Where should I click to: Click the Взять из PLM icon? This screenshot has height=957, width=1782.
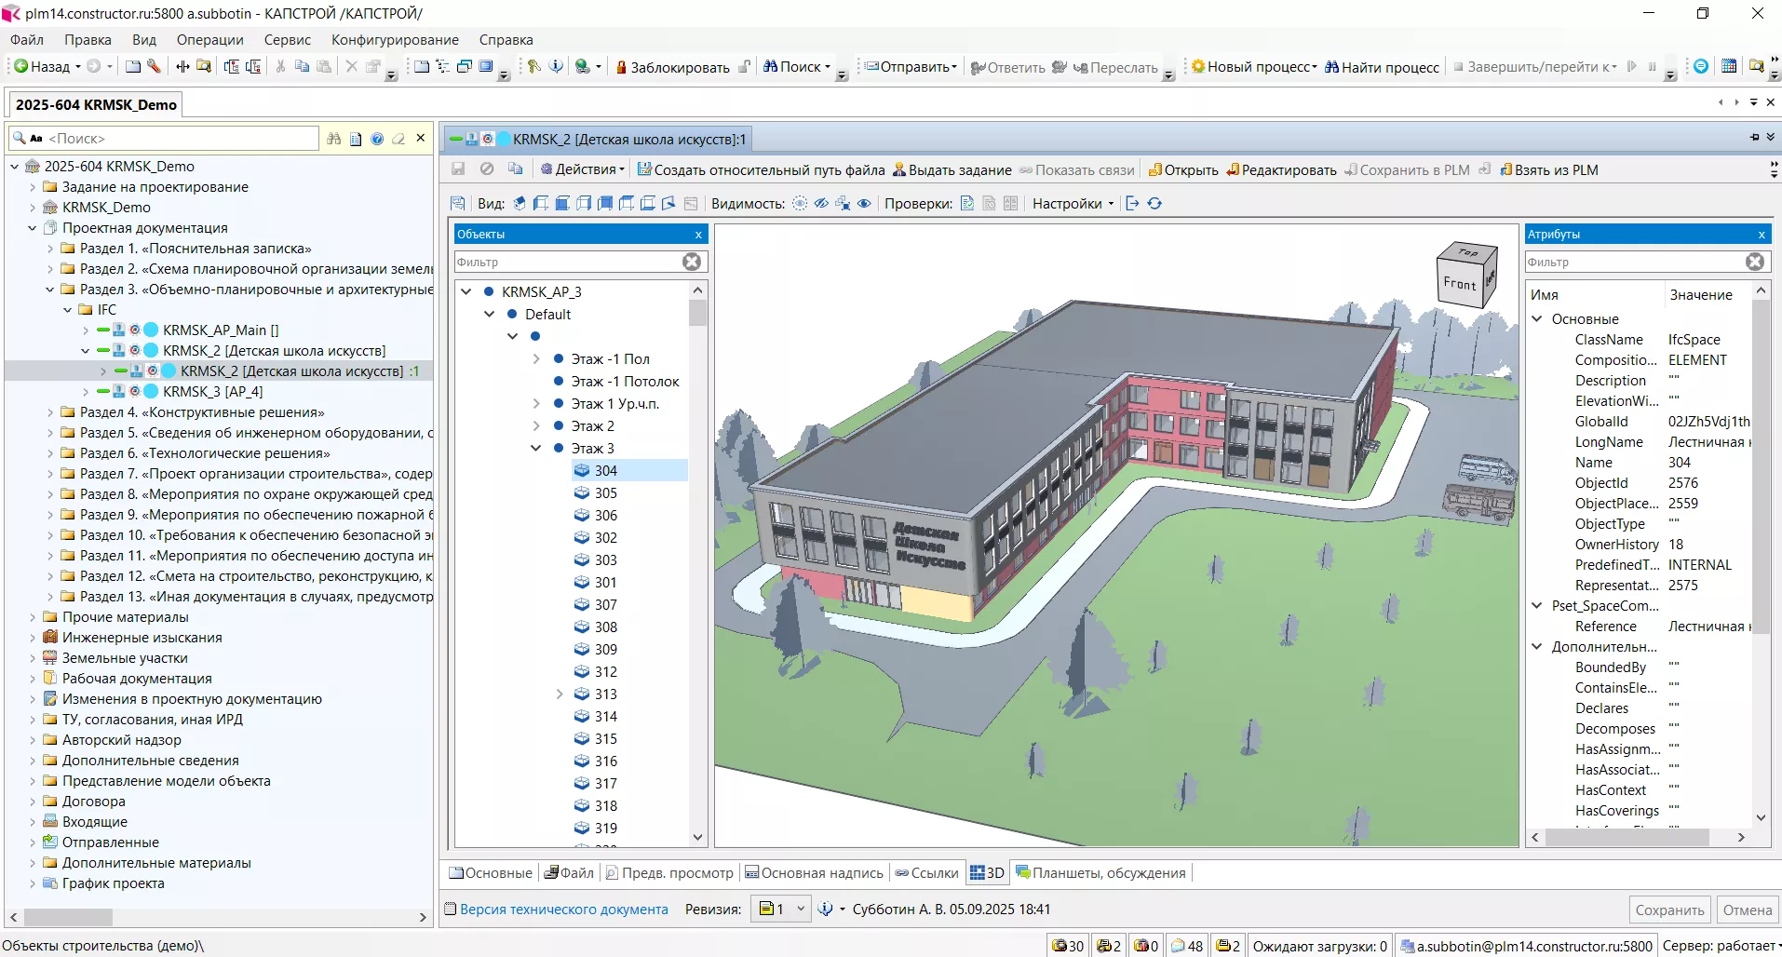click(x=1505, y=169)
